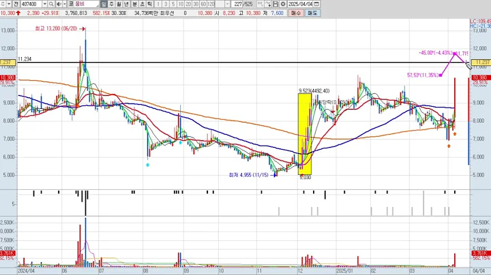
Task: Select the second (초) chart period
Action: (x=142, y=4)
